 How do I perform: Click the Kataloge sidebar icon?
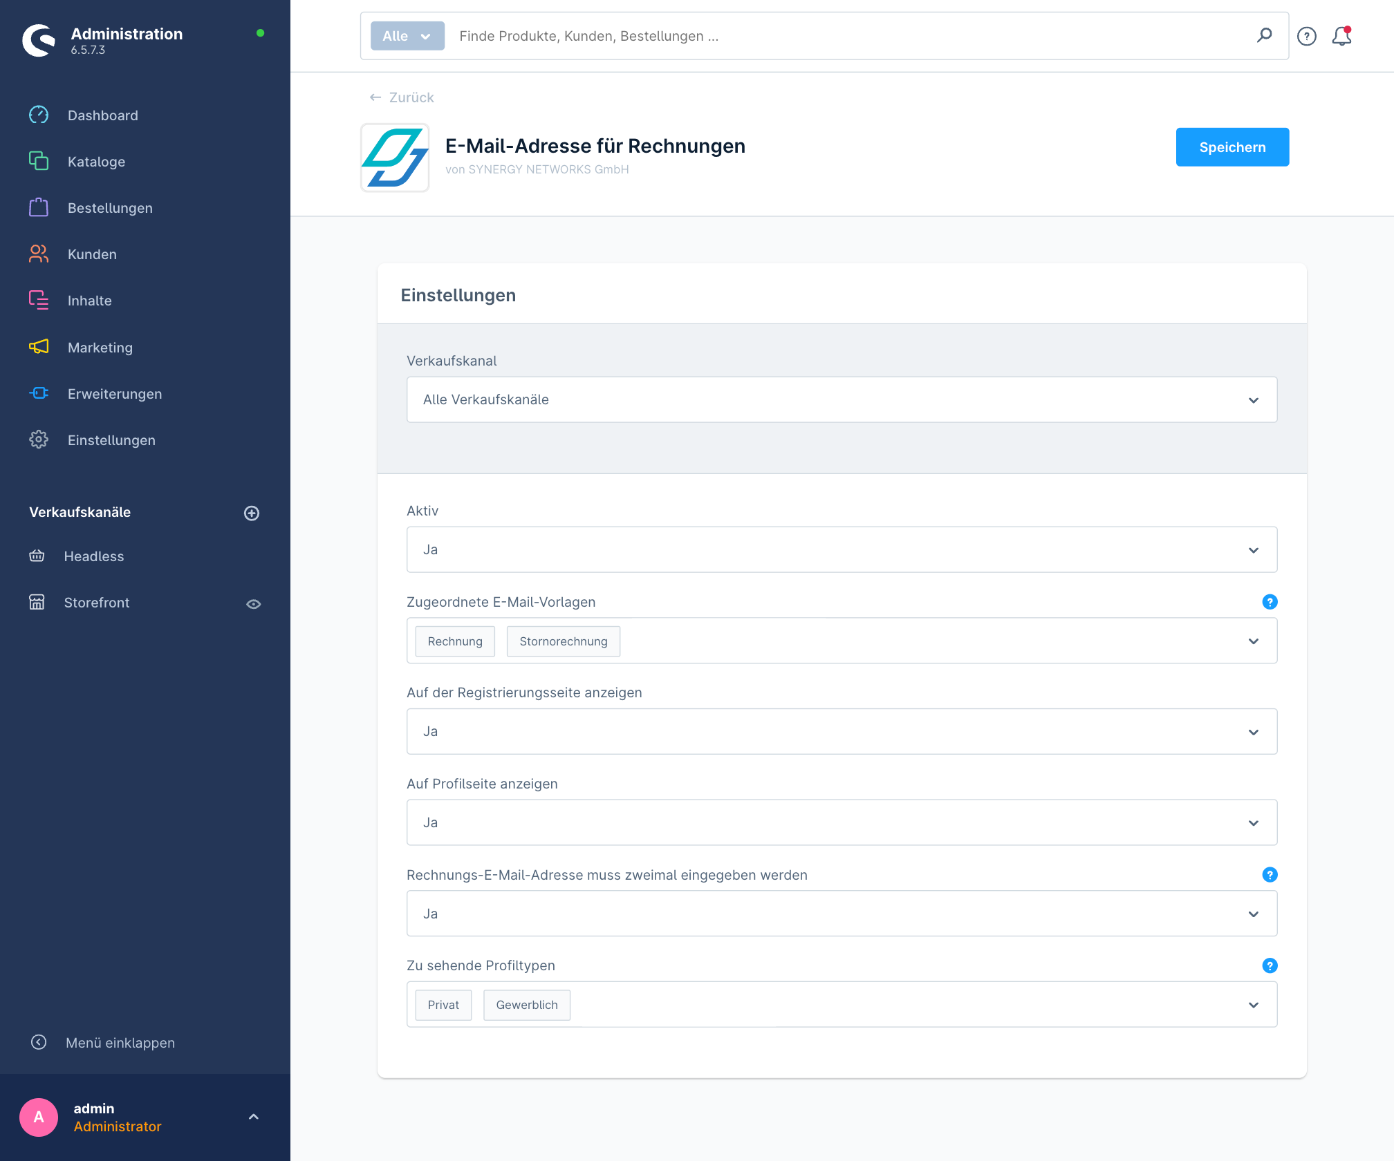(38, 161)
